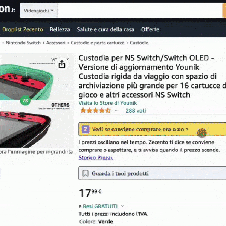The height and width of the screenshot is (226, 226).
Task: Click the share icon on product image
Action: pos(62,64)
